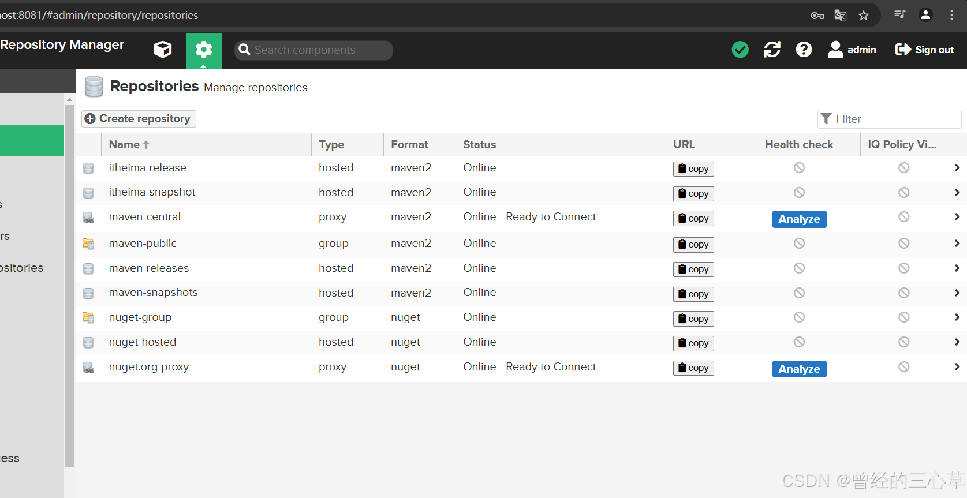Sort by the Type column header
The image size is (967, 498).
[348, 145]
